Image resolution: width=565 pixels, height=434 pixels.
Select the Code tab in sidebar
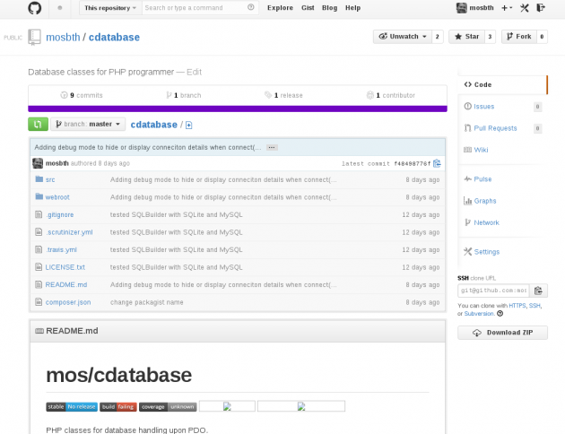[502, 84]
